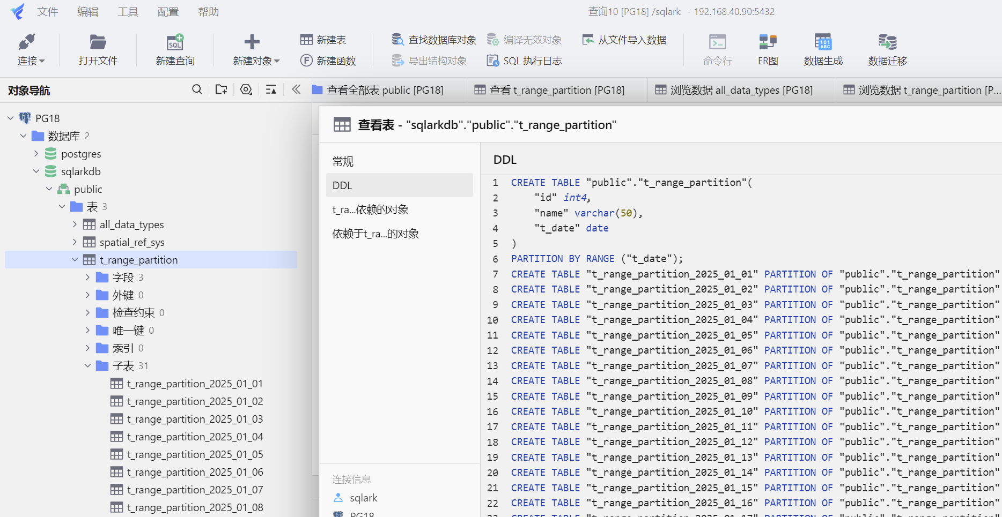Open search in object navigator
This screenshot has height=517, width=1002.
(197, 89)
